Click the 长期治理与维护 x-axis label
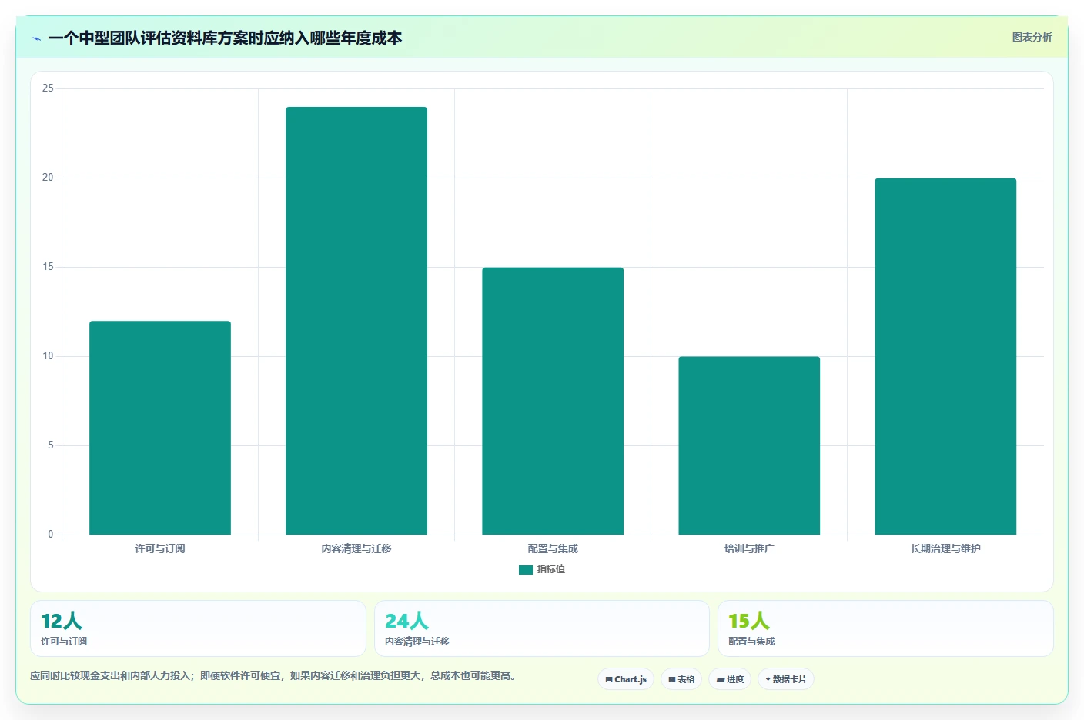 point(945,548)
